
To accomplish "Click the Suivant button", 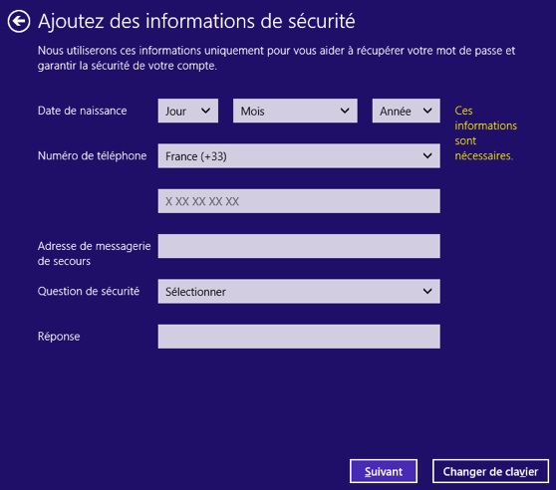I will 384,471.
